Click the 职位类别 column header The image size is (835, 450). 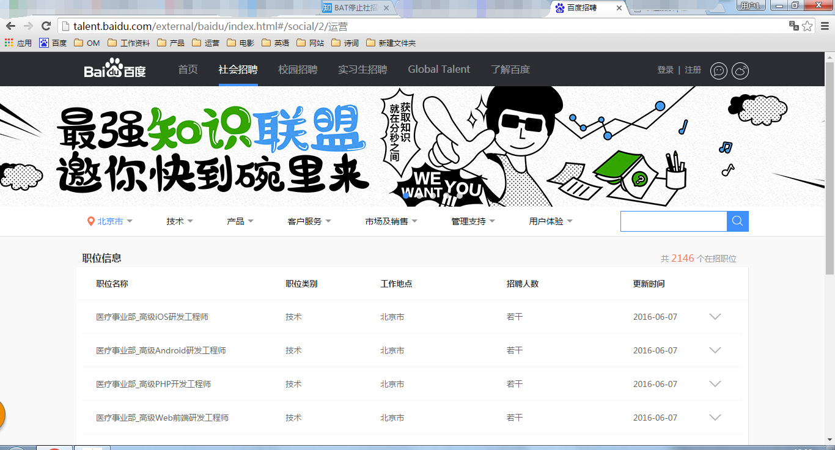point(301,284)
